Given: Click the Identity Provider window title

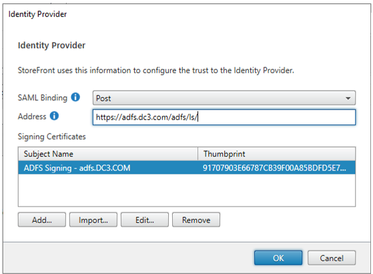Looking at the screenshot, I should (37, 14).
